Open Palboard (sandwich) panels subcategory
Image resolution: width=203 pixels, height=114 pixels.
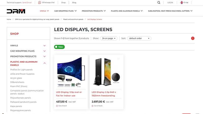(x=23, y=102)
